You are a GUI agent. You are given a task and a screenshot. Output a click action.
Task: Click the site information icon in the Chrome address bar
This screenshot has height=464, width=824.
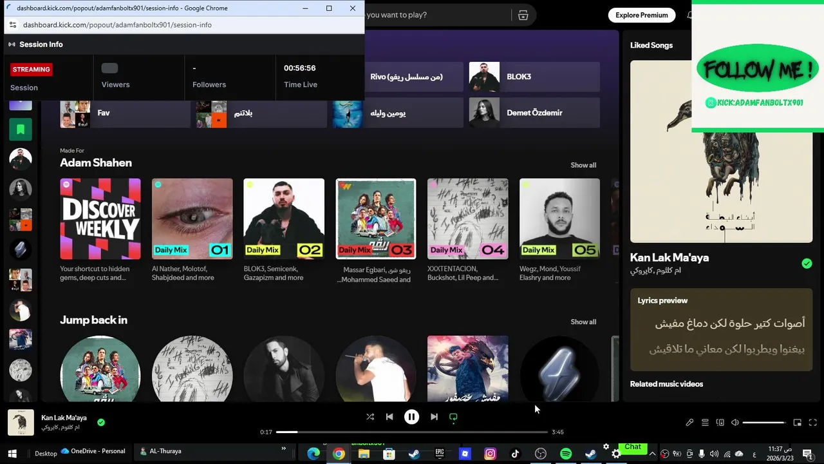point(12,24)
